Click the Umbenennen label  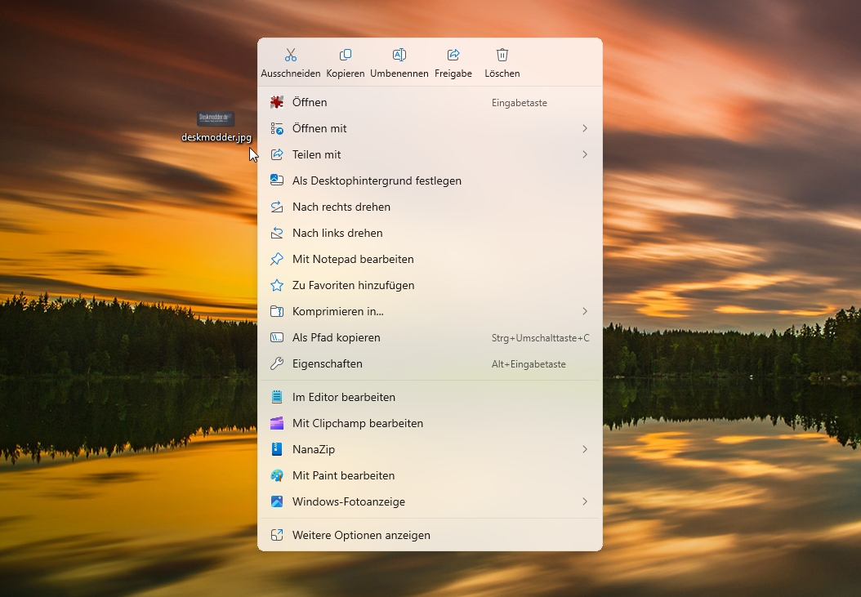tap(399, 74)
